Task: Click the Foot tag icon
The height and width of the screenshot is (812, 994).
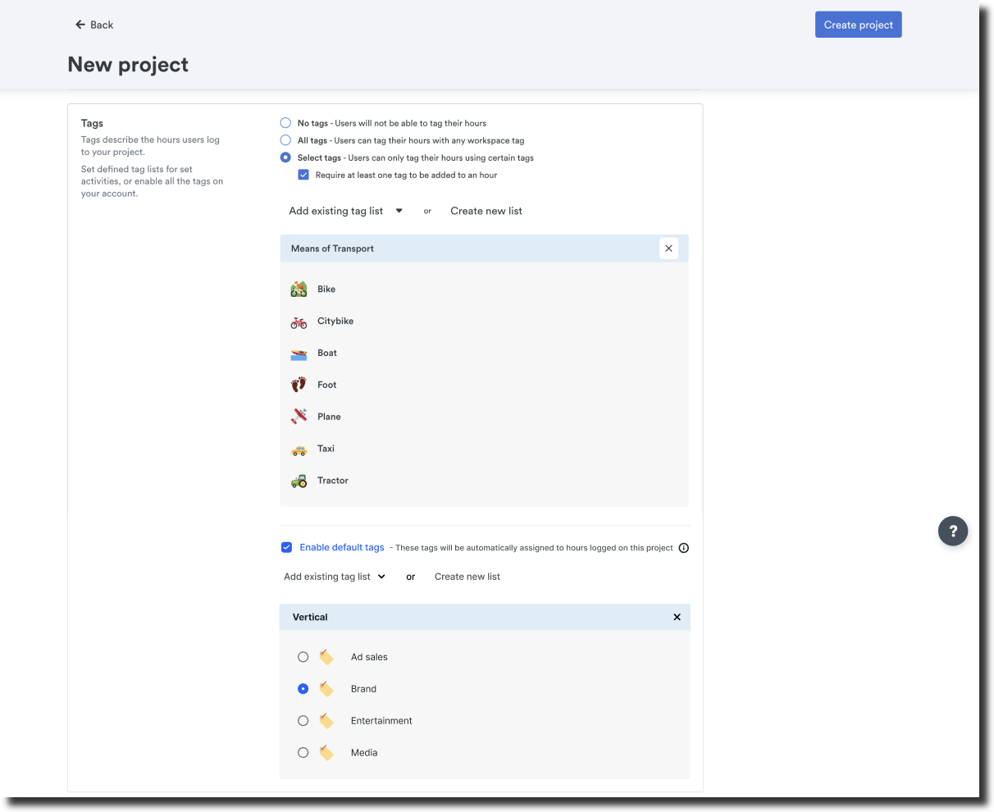Action: (299, 385)
